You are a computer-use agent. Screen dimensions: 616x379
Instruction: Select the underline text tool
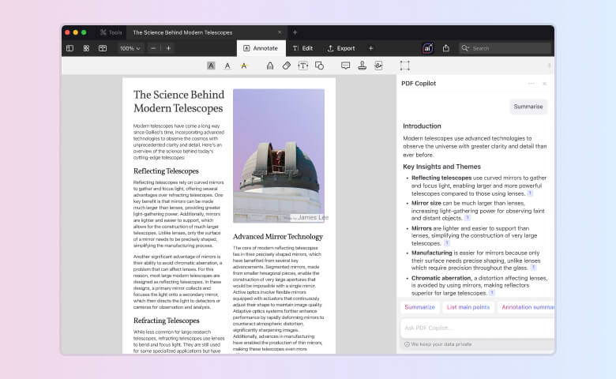tap(227, 66)
